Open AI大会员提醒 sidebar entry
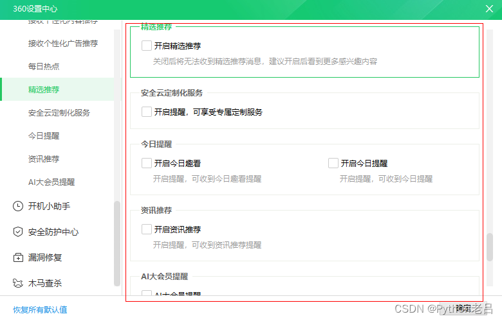The image size is (502, 321). pos(51,182)
